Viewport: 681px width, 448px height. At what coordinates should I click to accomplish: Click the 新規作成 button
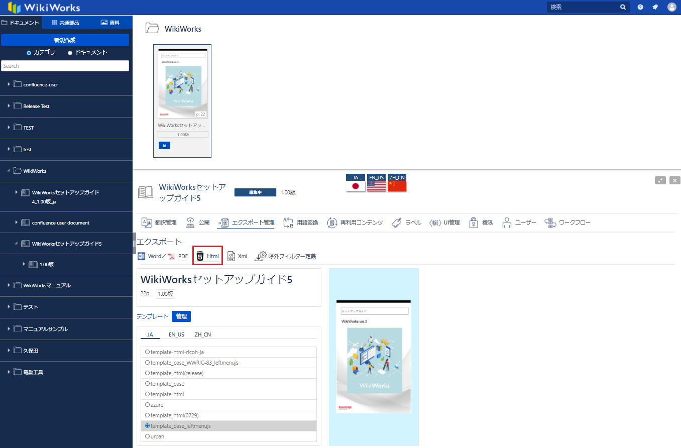click(x=65, y=40)
